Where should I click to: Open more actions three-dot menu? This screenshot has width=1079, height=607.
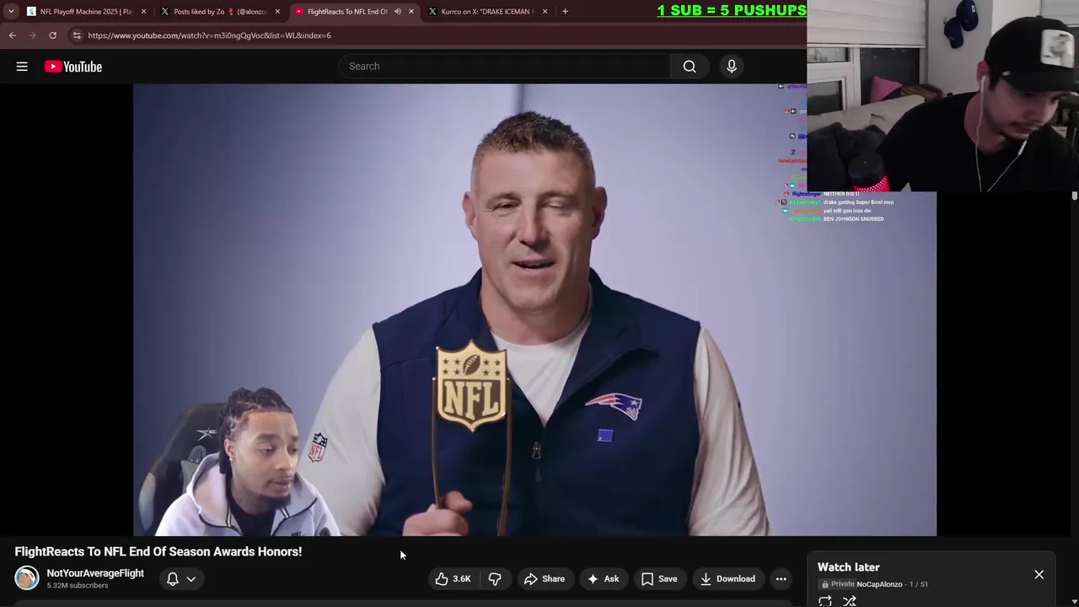pyautogui.click(x=781, y=579)
